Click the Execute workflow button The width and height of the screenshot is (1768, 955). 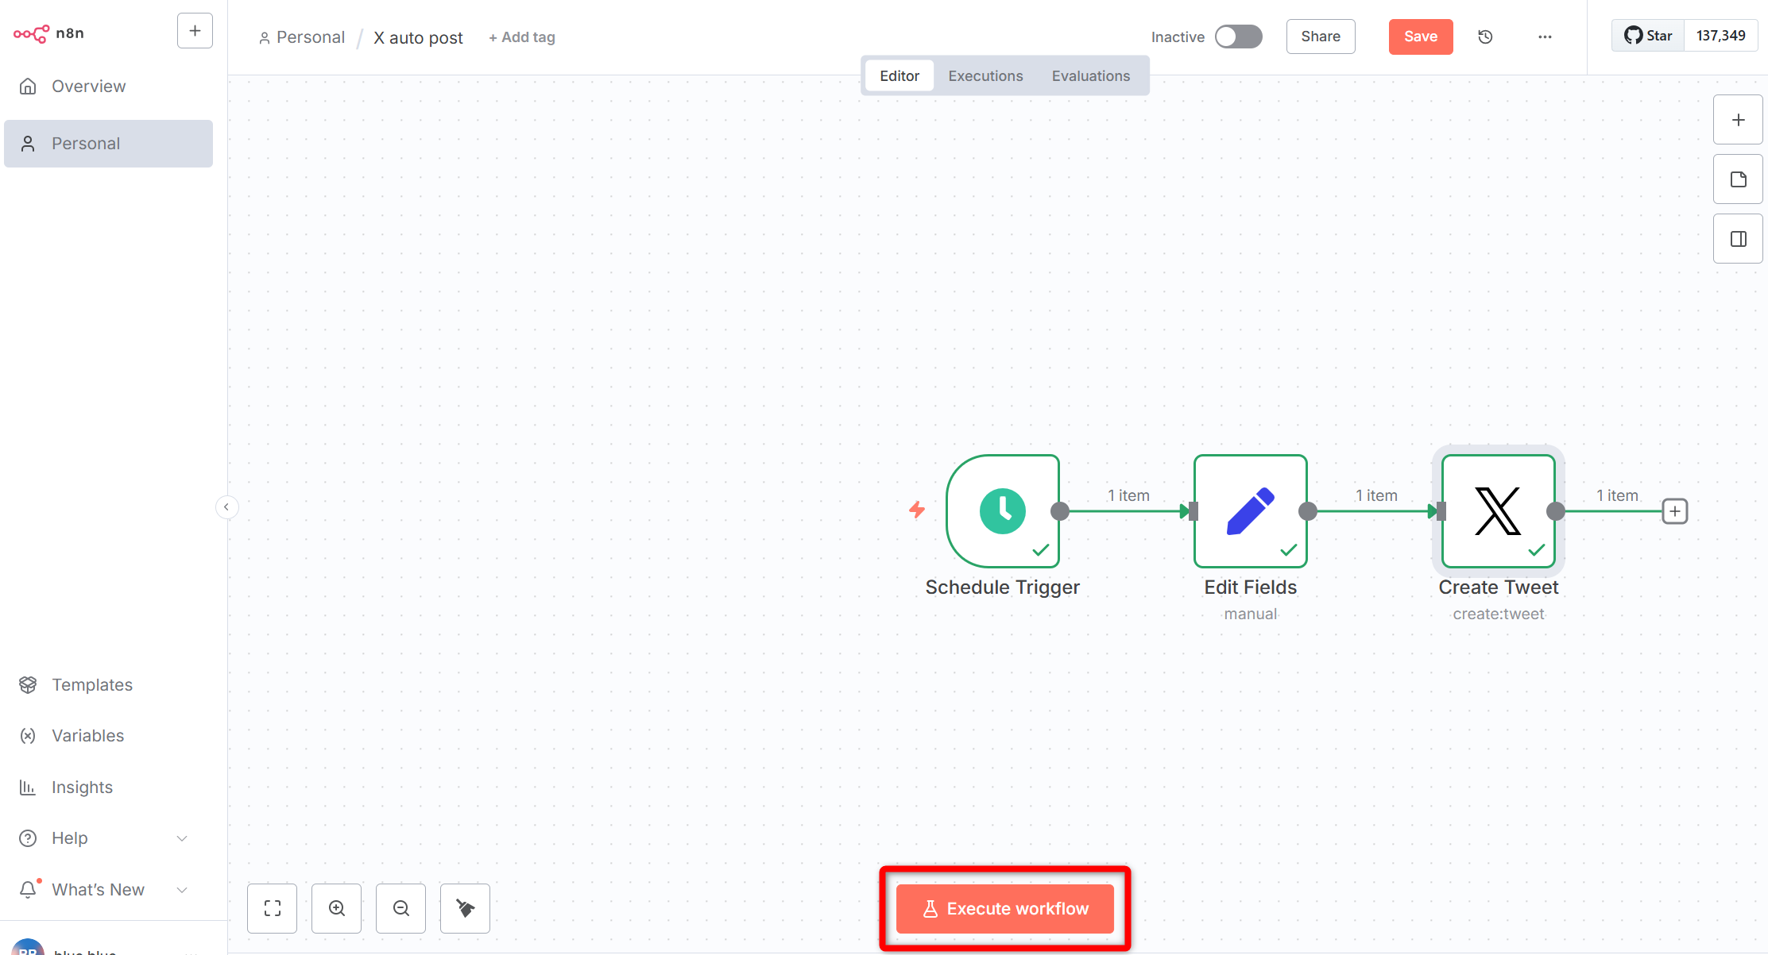tap(1004, 909)
